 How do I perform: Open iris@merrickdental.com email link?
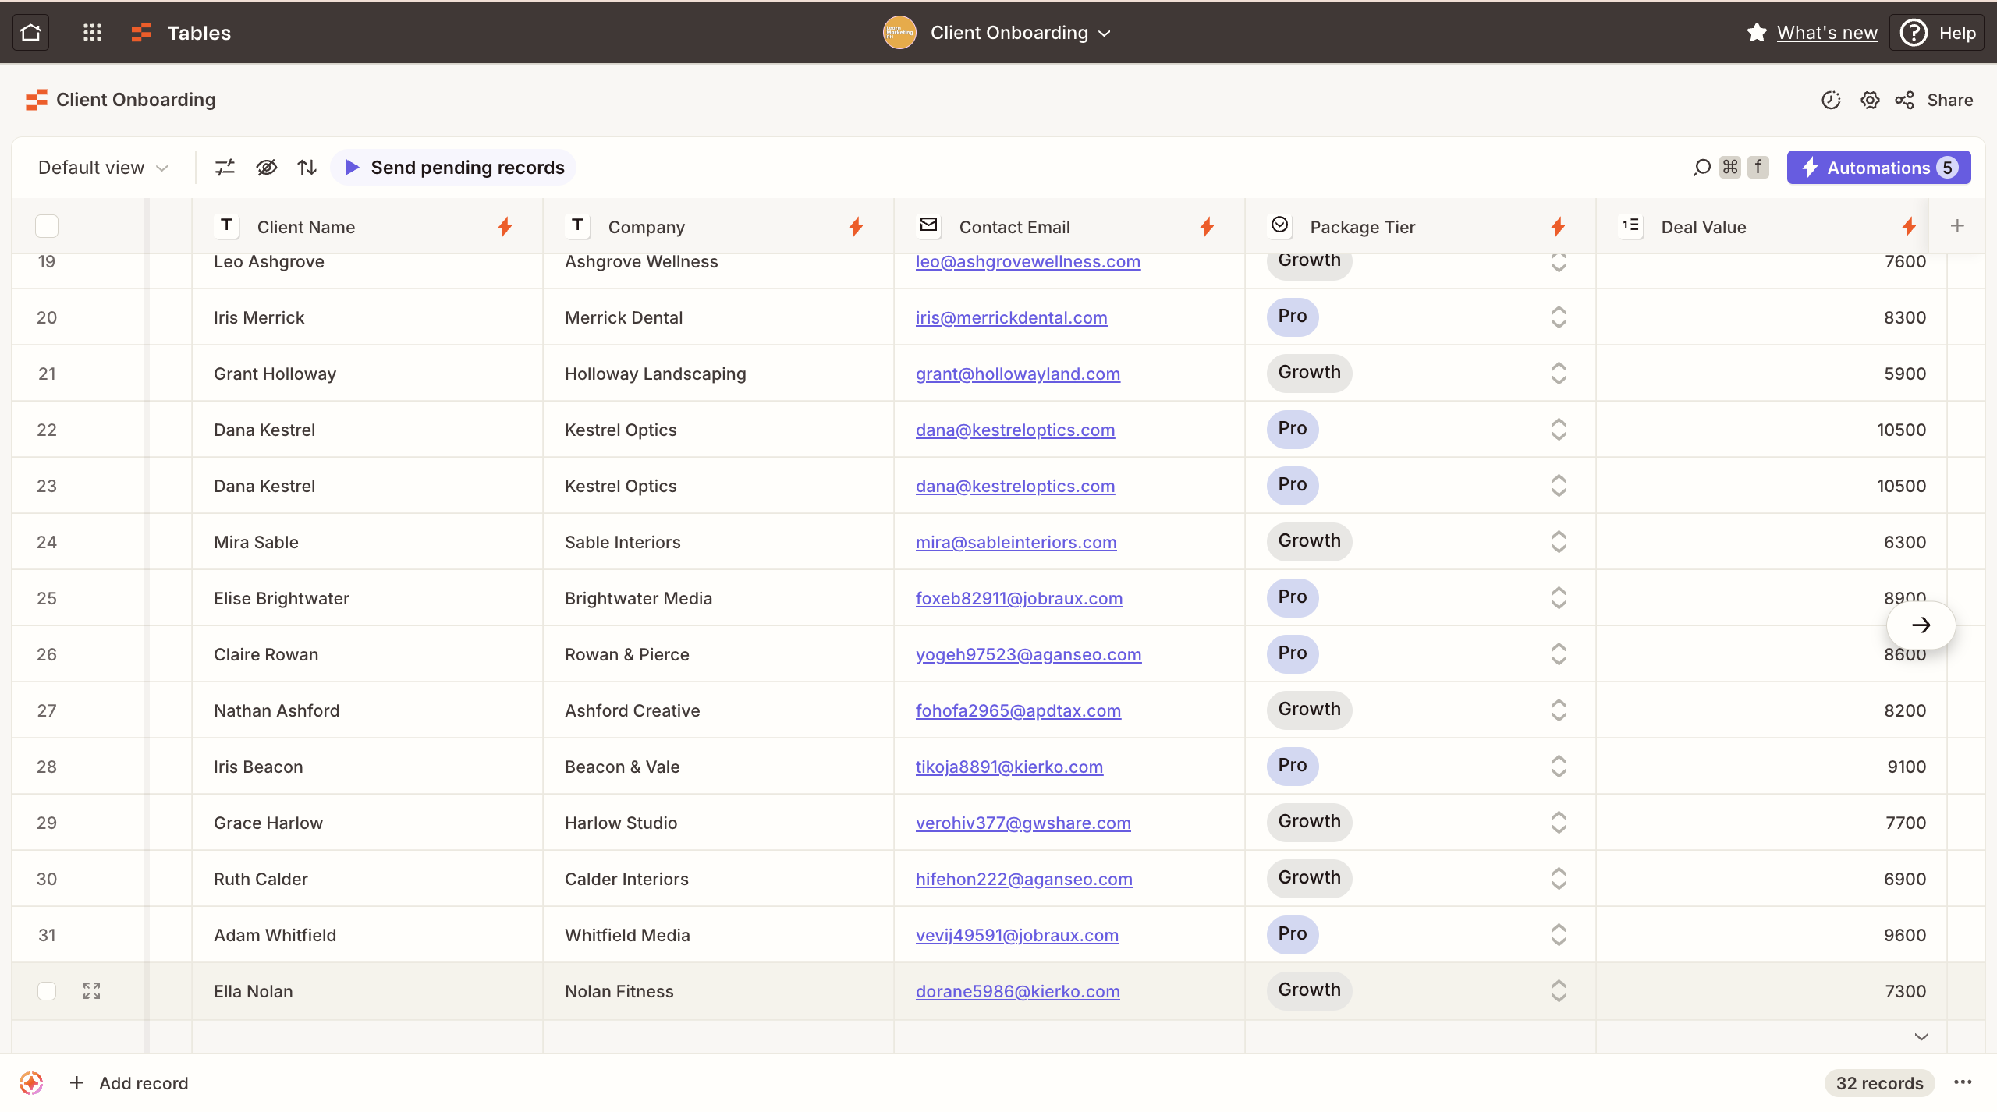[1011, 317]
